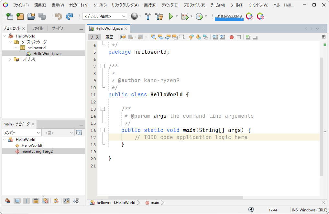Viewport: 329px width, 214px height.
Task: Click the second profiler hexagon icon after memory bar
Action: tap(260, 16)
